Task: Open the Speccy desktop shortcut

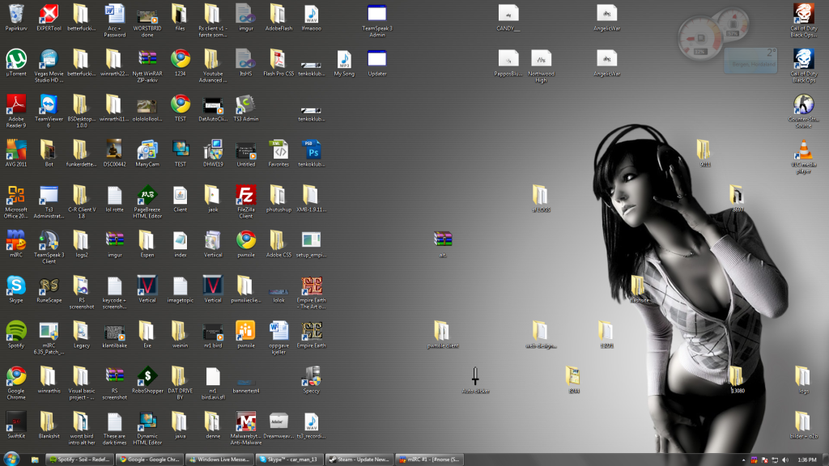Action: coord(312,376)
